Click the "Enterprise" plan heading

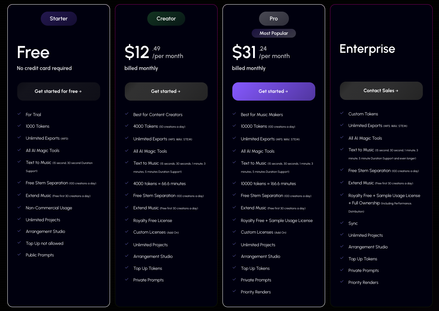pos(367,49)
